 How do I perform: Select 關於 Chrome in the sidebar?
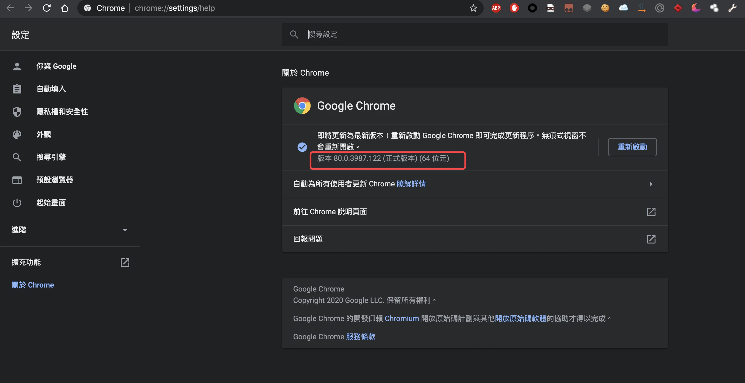click(33, 285)
